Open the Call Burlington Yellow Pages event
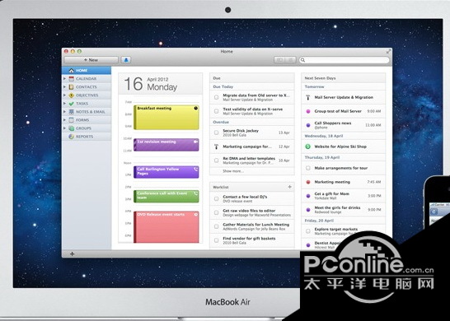Screen dimensions: 450x321 click(x=166, y=172)
